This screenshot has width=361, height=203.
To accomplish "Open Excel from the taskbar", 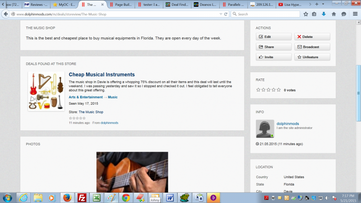I will [x=97, y=198].
